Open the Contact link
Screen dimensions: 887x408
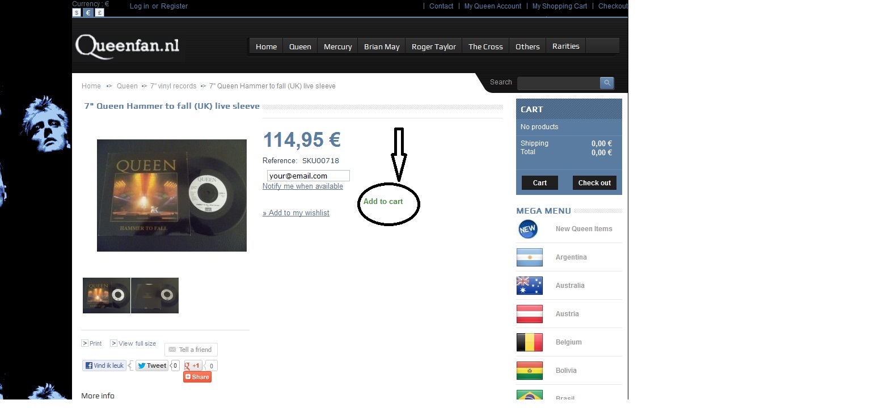(441, 6)
